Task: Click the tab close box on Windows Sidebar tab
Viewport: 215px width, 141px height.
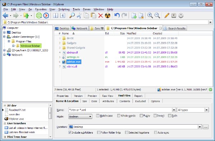Action: pos(160,28)
